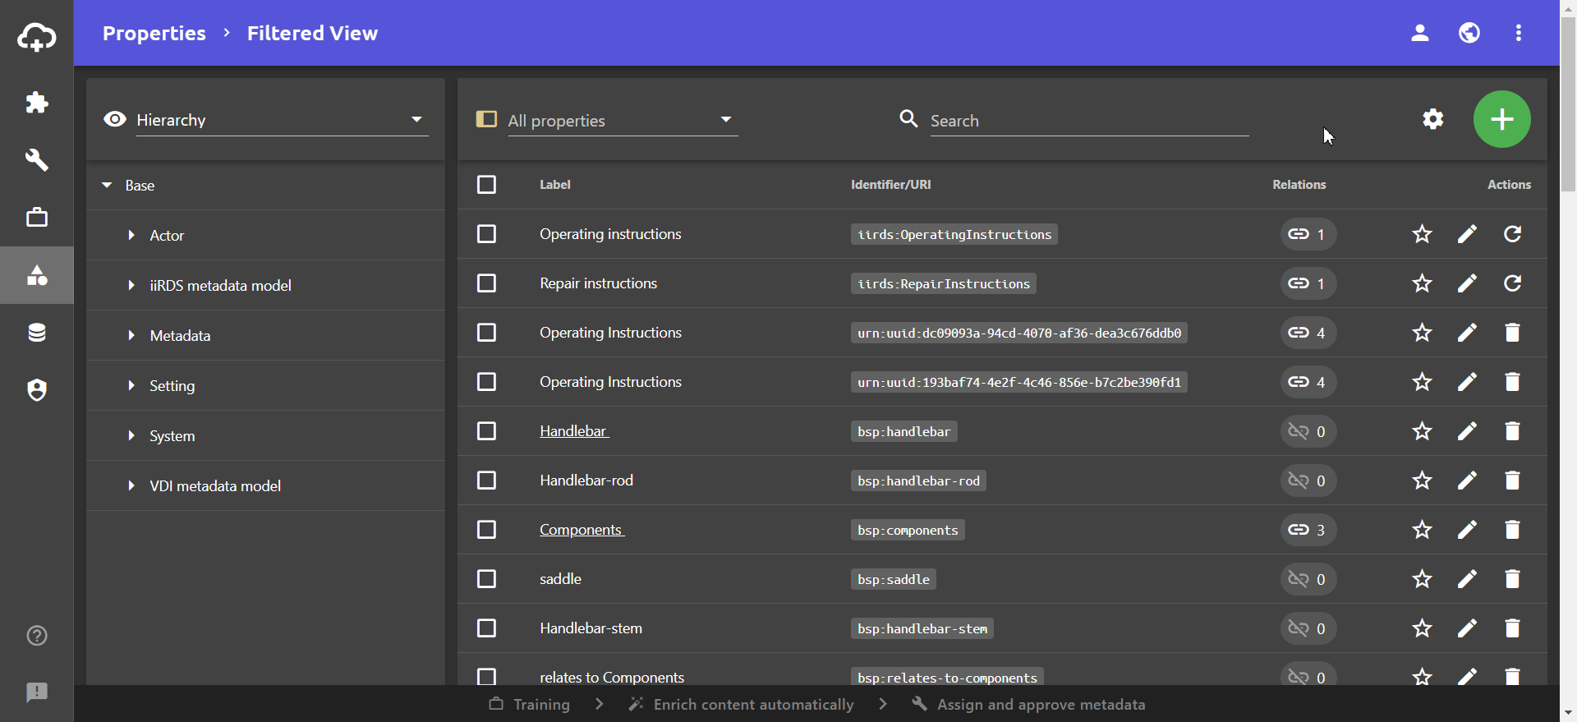
Task: Favorite the saddle row
Action: tap(1422, 579)
